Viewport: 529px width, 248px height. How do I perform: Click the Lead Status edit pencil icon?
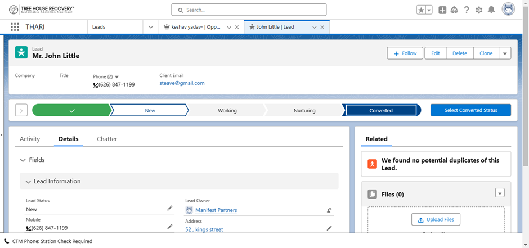pos(170,209)
